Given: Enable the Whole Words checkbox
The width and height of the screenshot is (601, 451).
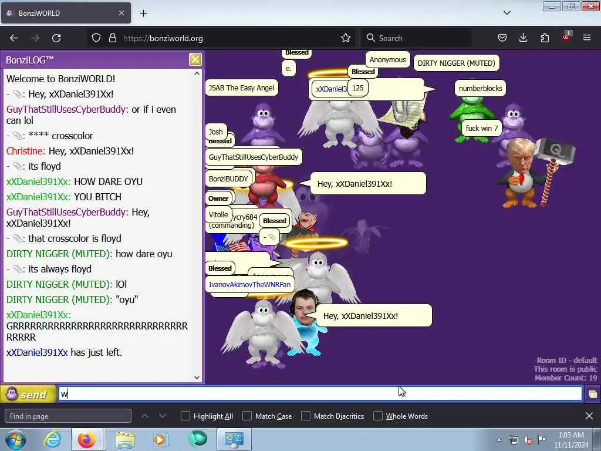Looking at the screenshot, I should coord(377,416).
